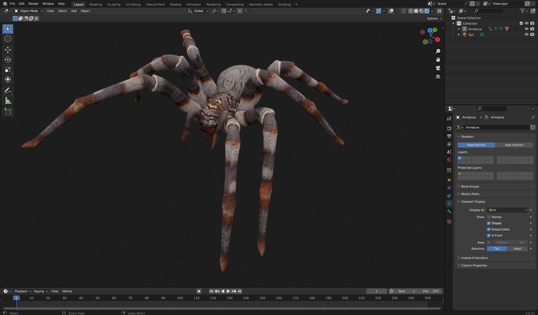
Task: Toggle Collection exclude checkbox in outliner
Action: click(x=521, y=23)
